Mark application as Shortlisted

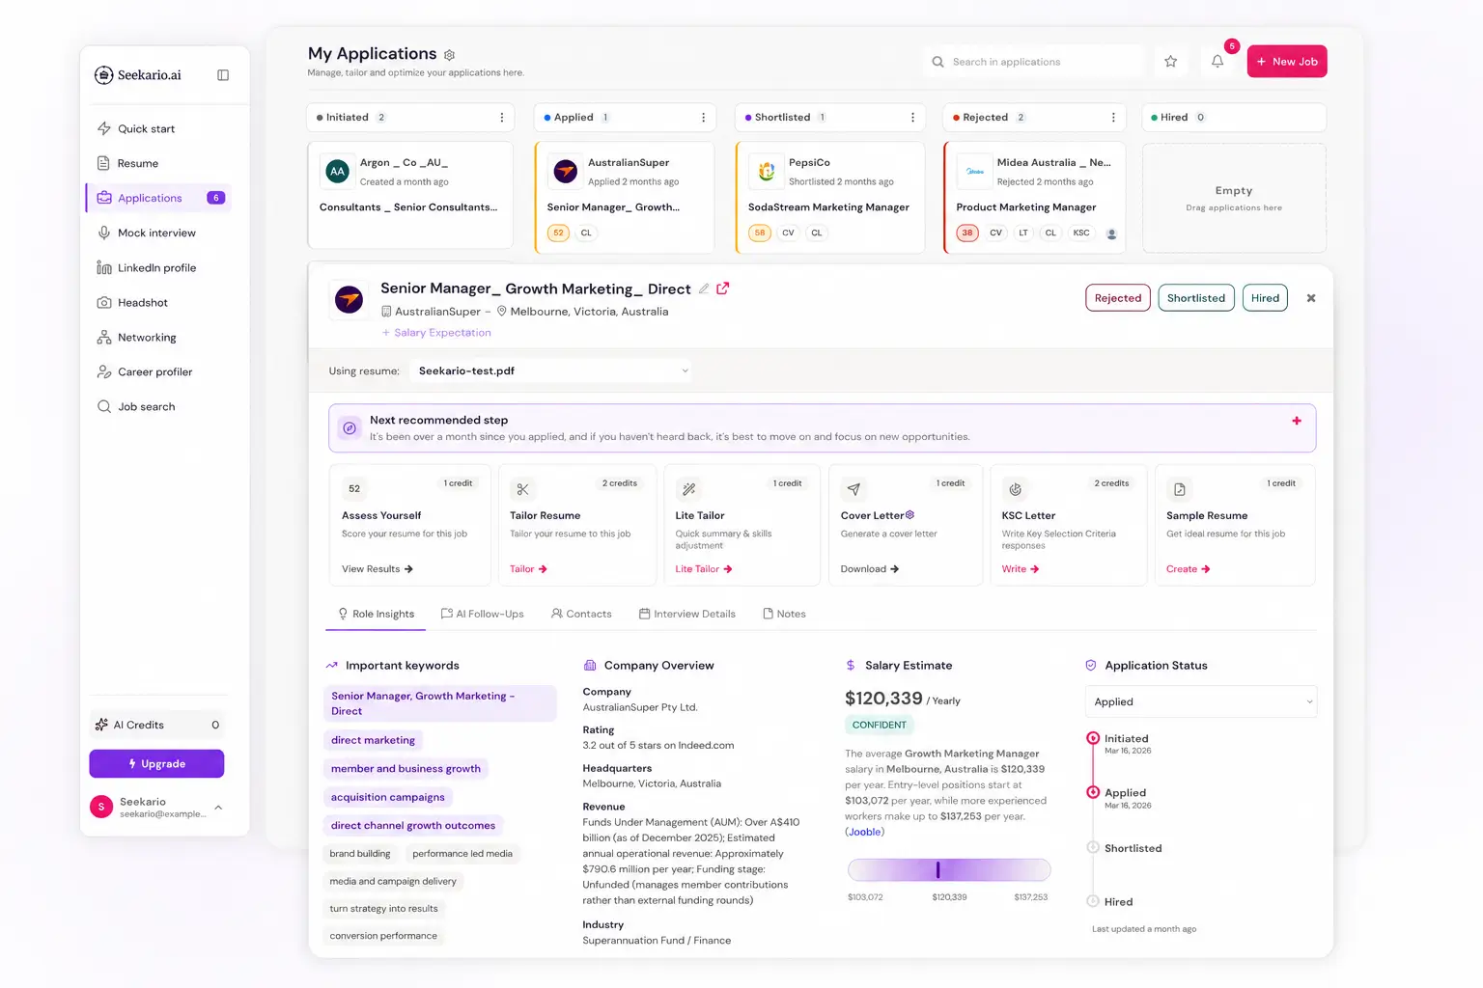pos(1195,298)
